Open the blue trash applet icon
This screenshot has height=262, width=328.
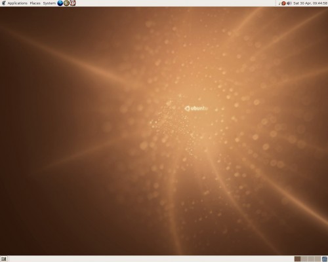pyautogui.click(x=325, y=259)
